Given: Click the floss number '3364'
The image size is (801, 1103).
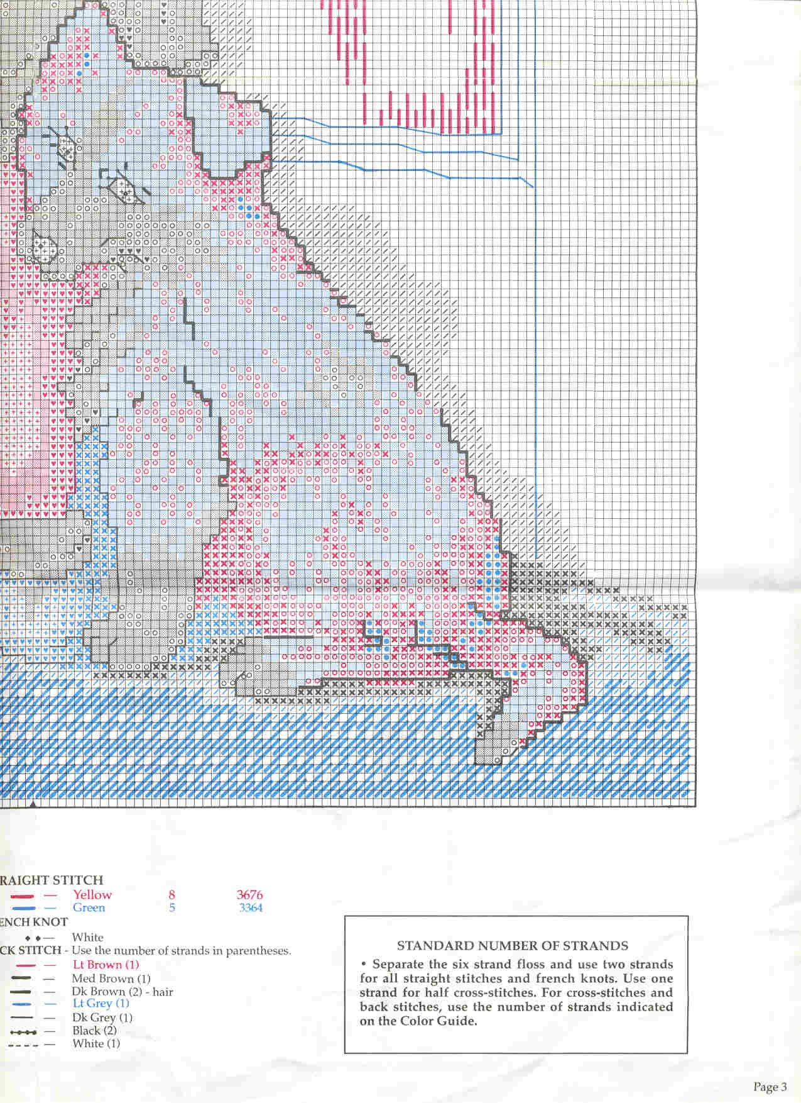Looking at the screenshot, I should click(x=251, y=907).
